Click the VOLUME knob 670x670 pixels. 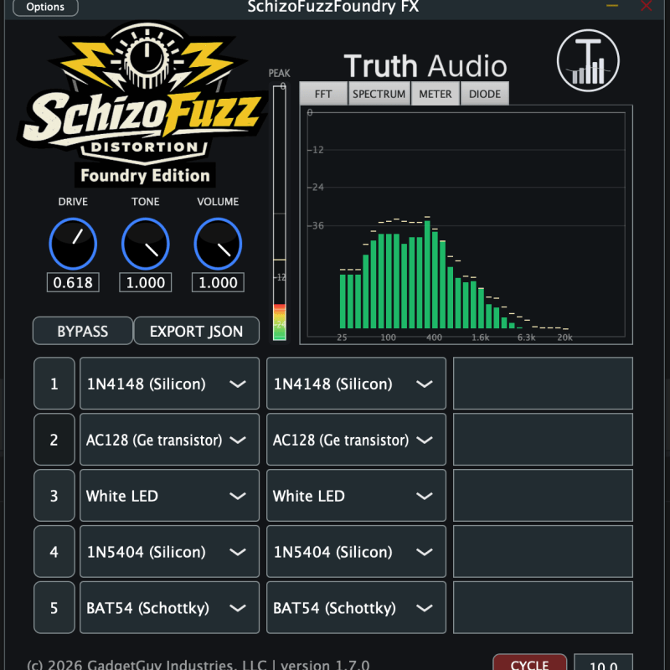tap(218, 244)
